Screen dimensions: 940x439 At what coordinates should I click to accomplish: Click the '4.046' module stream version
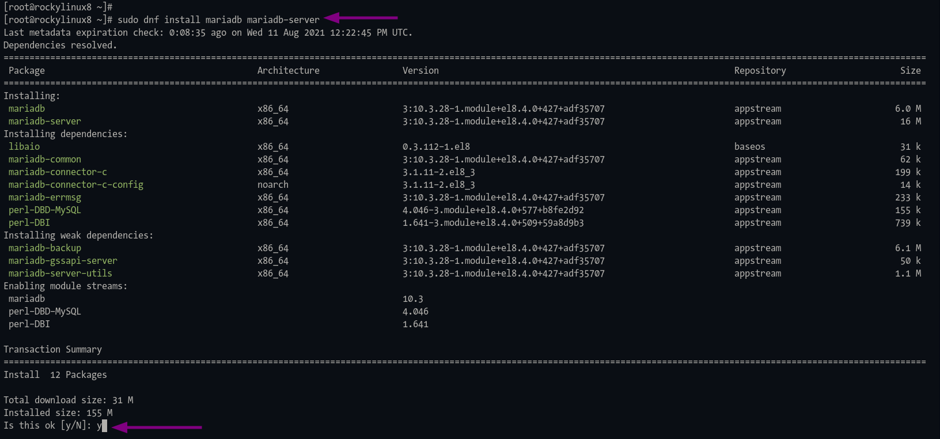415,311
